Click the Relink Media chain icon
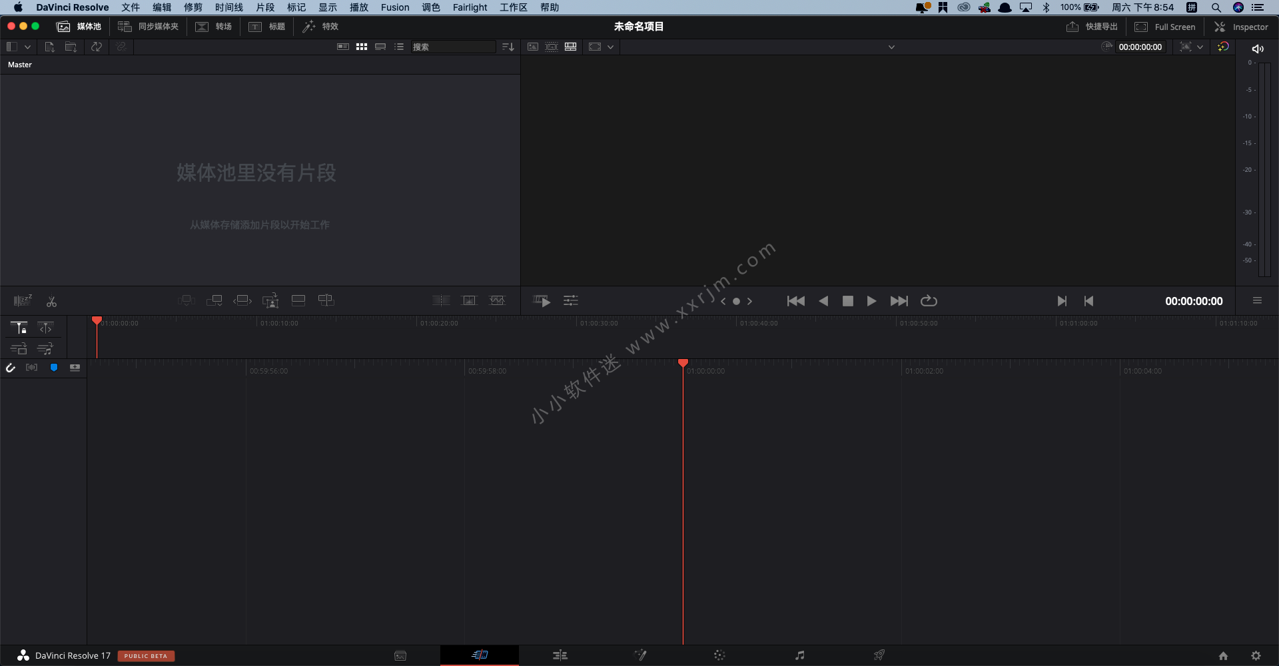Image resolution: width=1279 pixels, height=666 pixels. tap(121, 47)
